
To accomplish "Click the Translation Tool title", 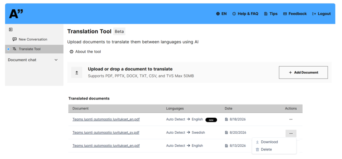I will (x=89, y=31).
